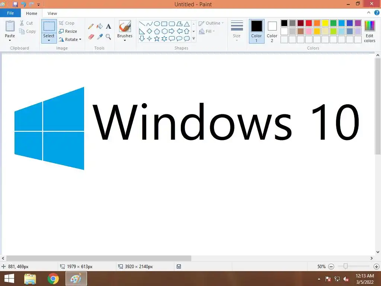This screenshot has height=286, width=381.
Task: Pick the purple color swatch
Action: (x=358, y=23)
